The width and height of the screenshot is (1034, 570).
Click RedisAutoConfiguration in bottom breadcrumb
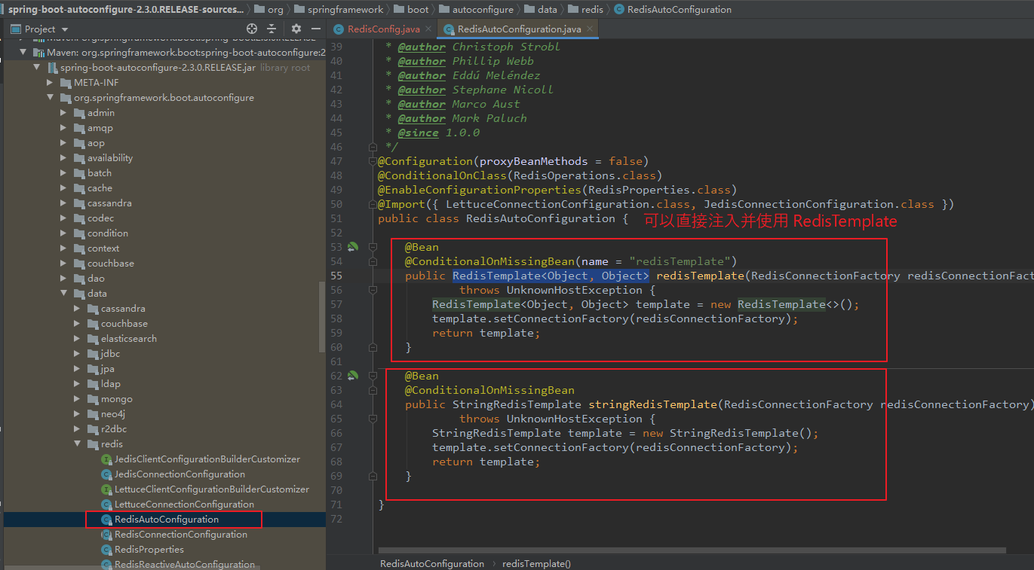(x=432, y=563)
